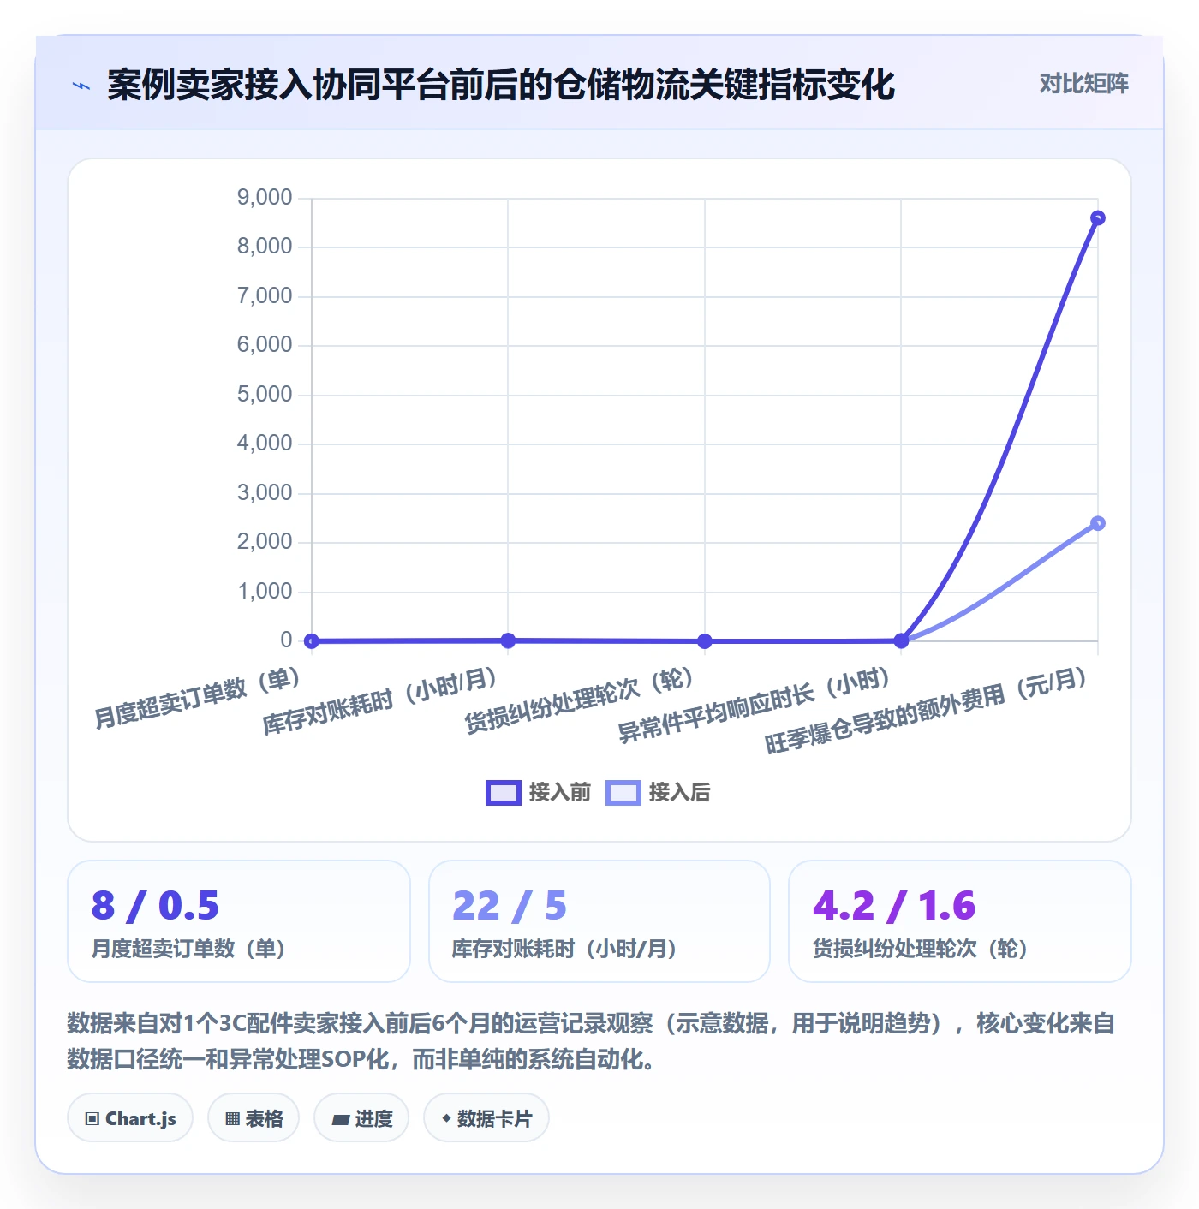1199x1209 pixels.
Task: Click the data point above 月度超卖订单数
Action: (x=312, y=640)
